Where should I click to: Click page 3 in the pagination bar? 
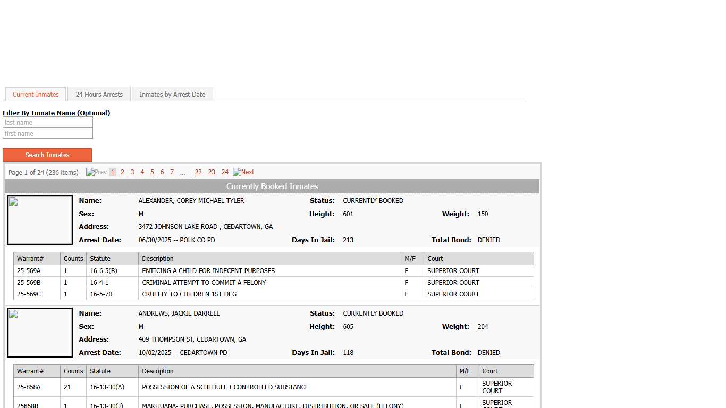[x=132, y=172]
